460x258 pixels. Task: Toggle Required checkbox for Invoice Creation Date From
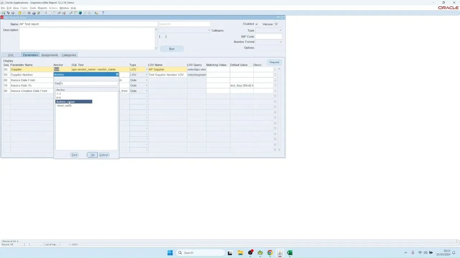(275, 91)
